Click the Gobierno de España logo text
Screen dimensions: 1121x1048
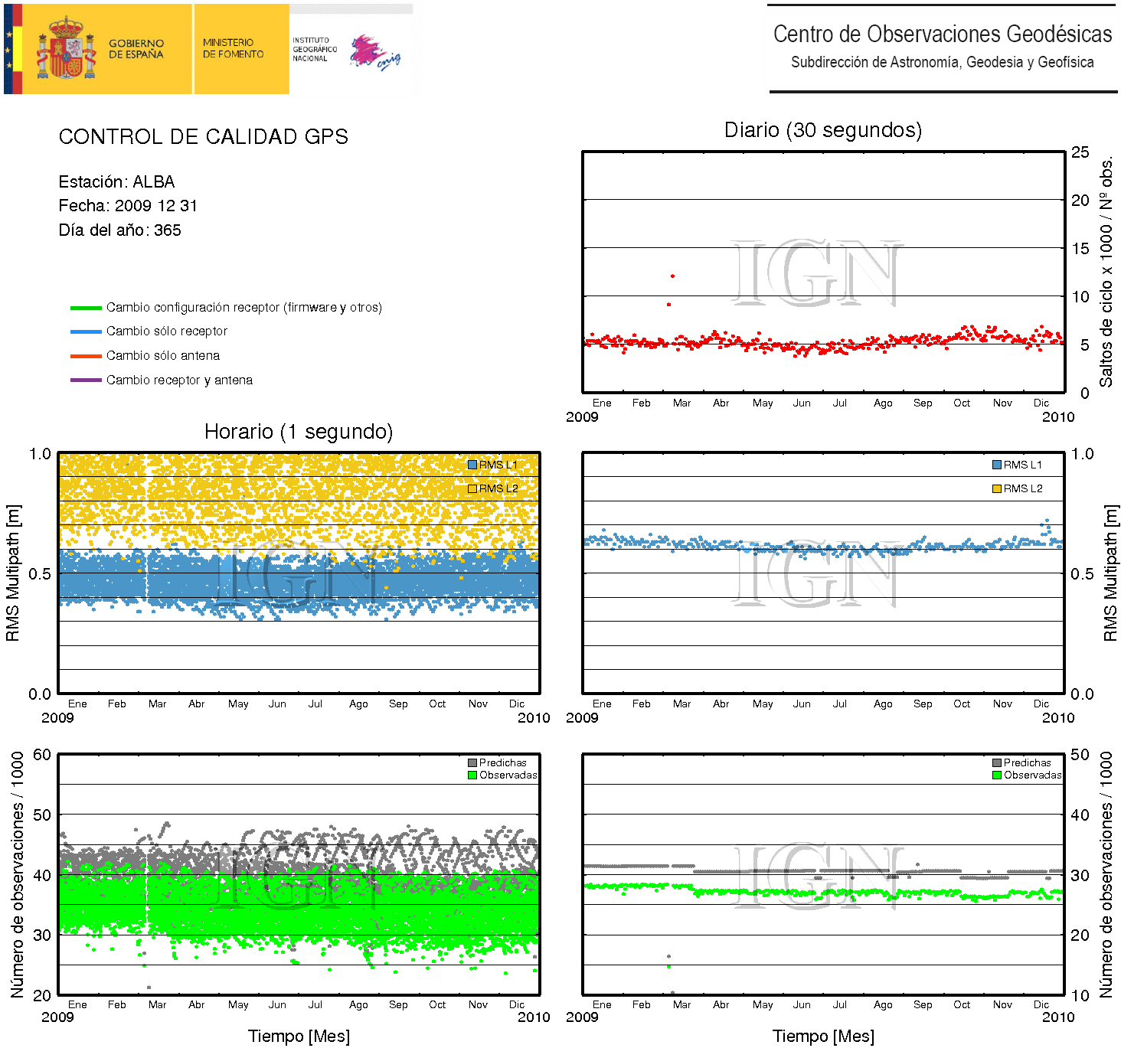[x=136, y=49]
